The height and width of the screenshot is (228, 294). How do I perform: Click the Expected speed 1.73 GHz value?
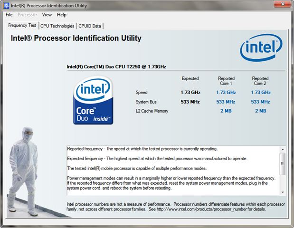[x=190, y=93]
